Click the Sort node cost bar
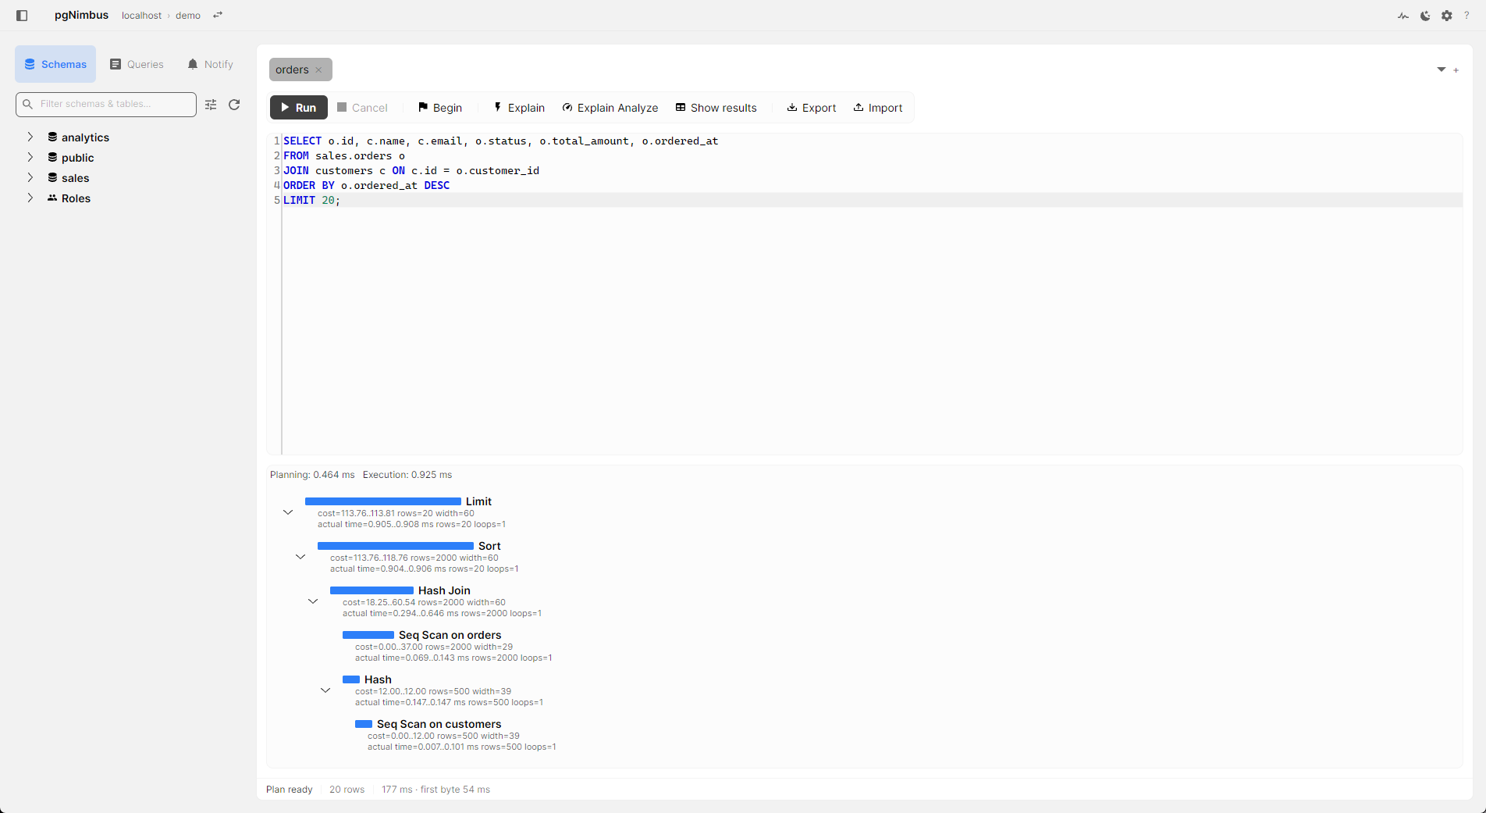This screenshot has width=1486, height=813. click(x=396, y=546)
